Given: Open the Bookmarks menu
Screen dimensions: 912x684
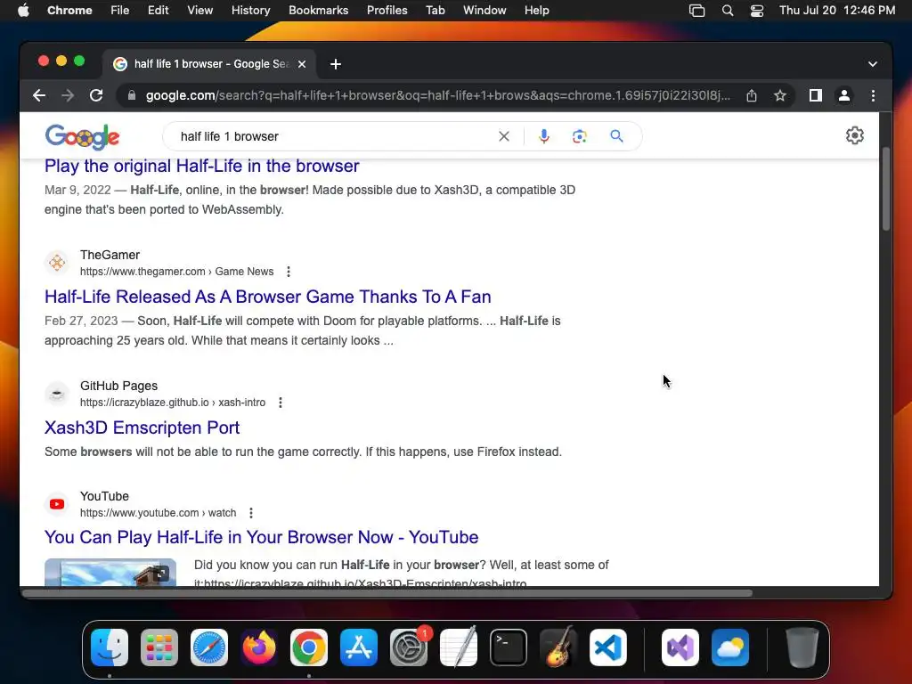Looking at the screenshot, I should tap(318, 11).
